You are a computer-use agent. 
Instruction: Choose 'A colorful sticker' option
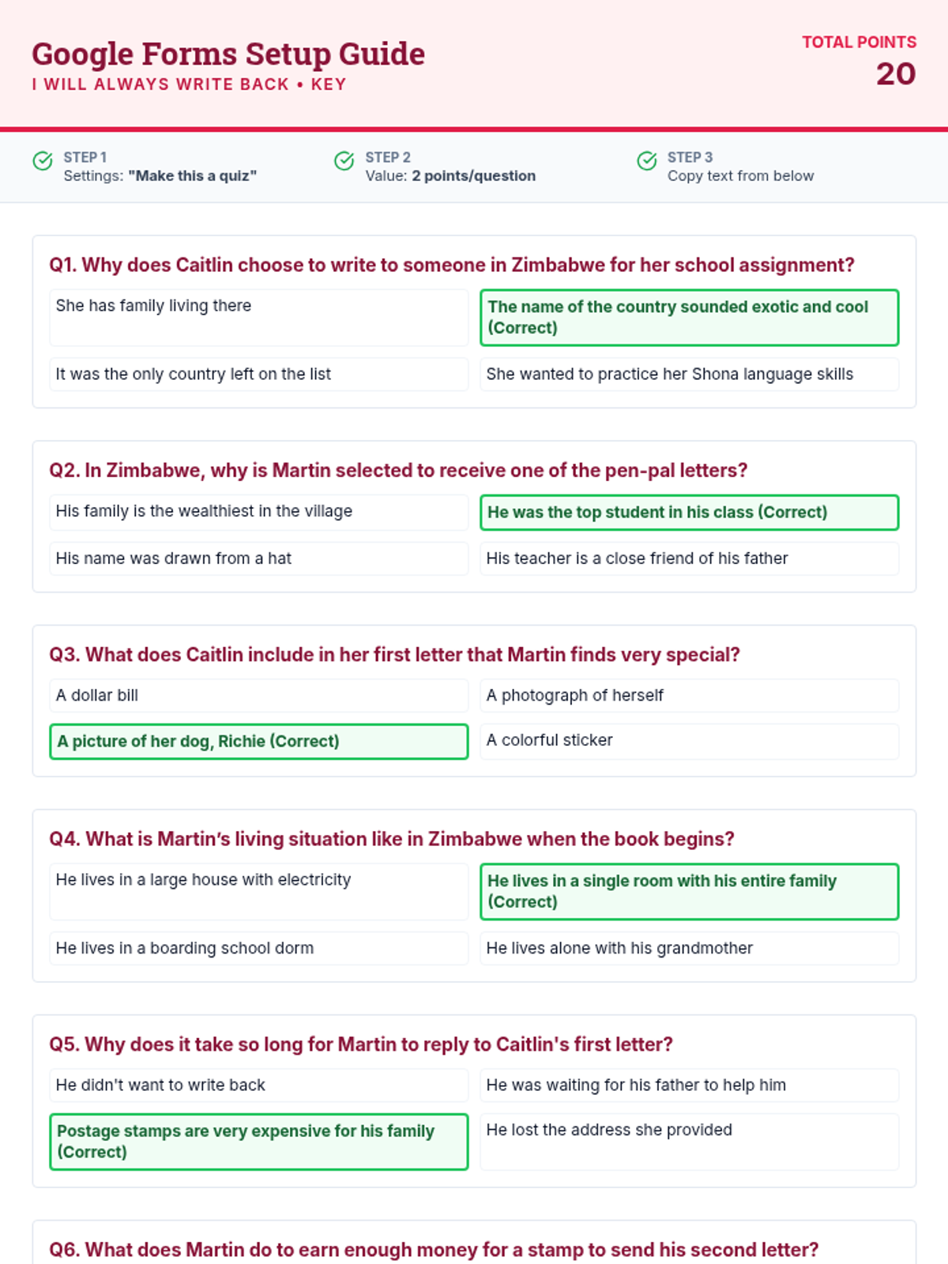tap(690, 742)
